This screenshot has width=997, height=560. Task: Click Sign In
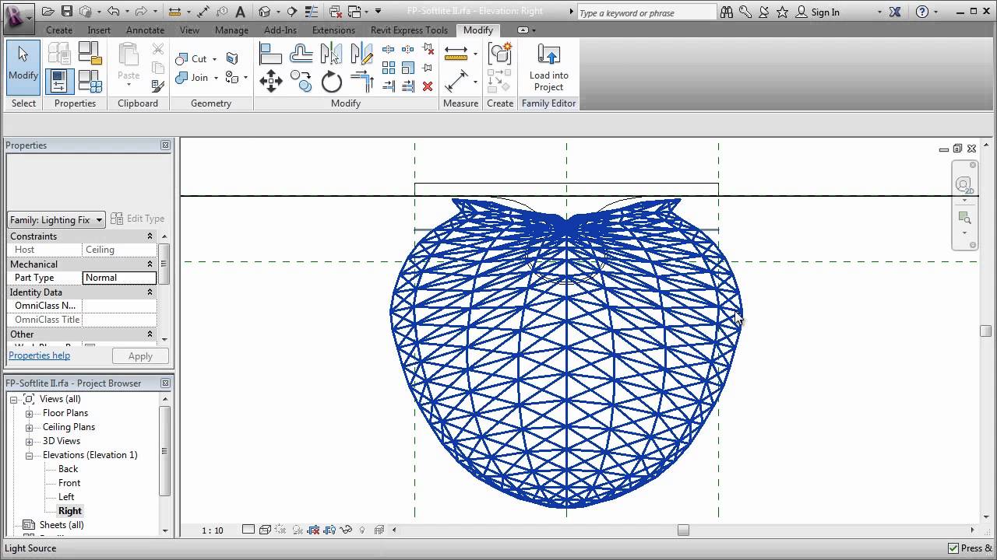[x=825, y=12]
